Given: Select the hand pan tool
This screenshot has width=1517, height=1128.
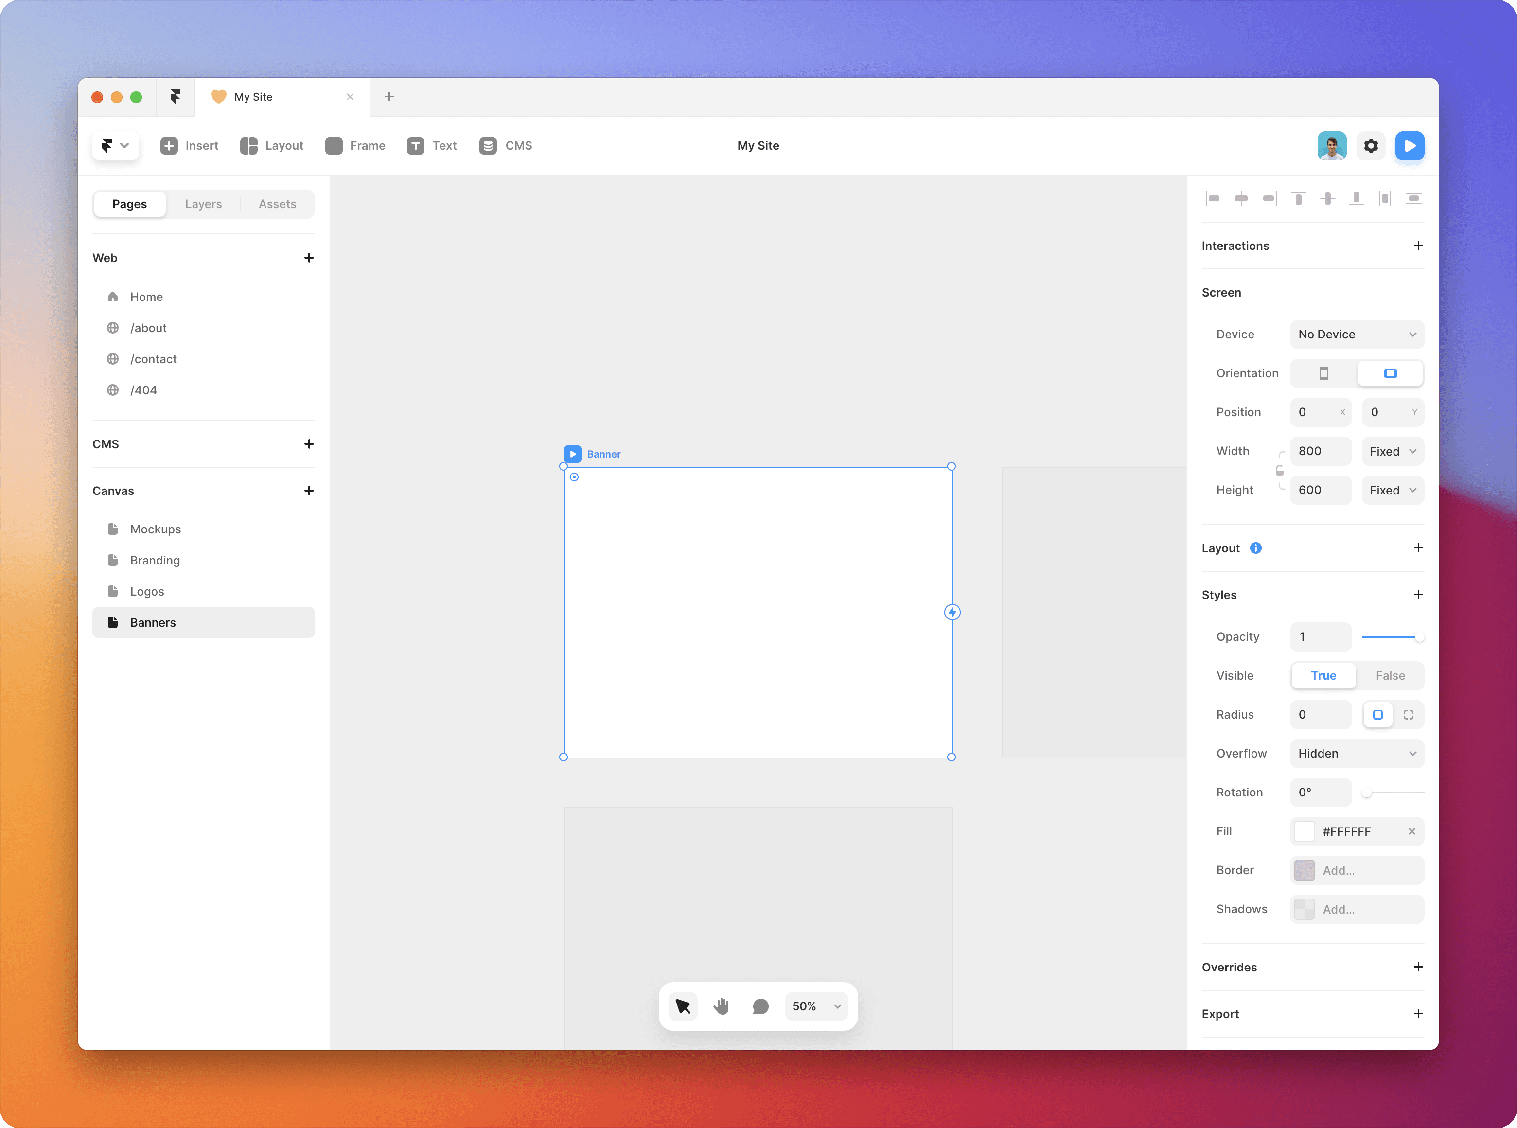Looking at the screenshot, I should pos(721,1006).
